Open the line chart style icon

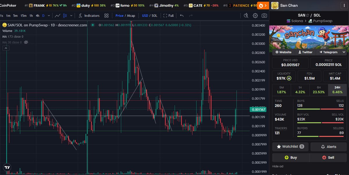point(58,16)
